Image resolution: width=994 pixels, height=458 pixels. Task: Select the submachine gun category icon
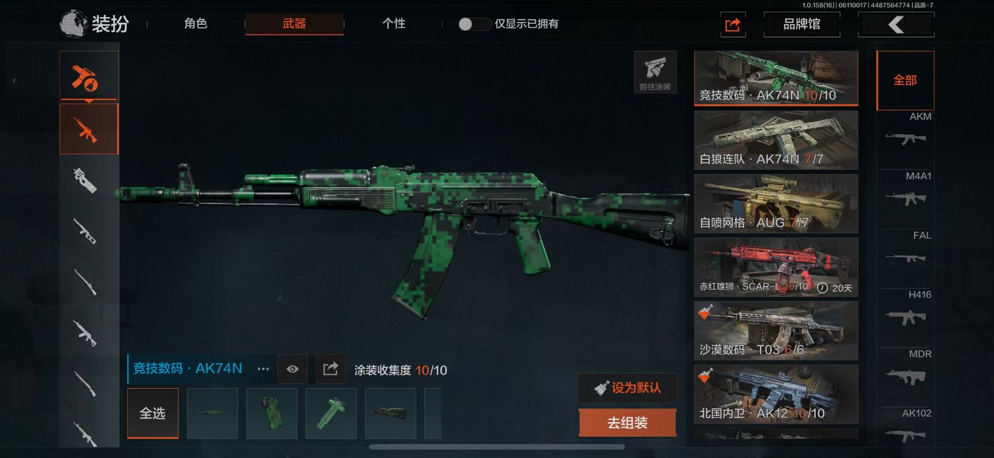(x=85, y=181)
